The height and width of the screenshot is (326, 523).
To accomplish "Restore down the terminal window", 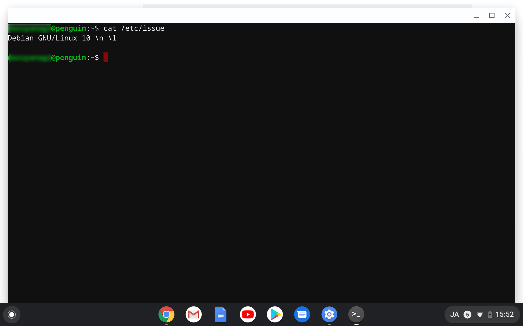I will pyautogui.click(x=492, y=15).
